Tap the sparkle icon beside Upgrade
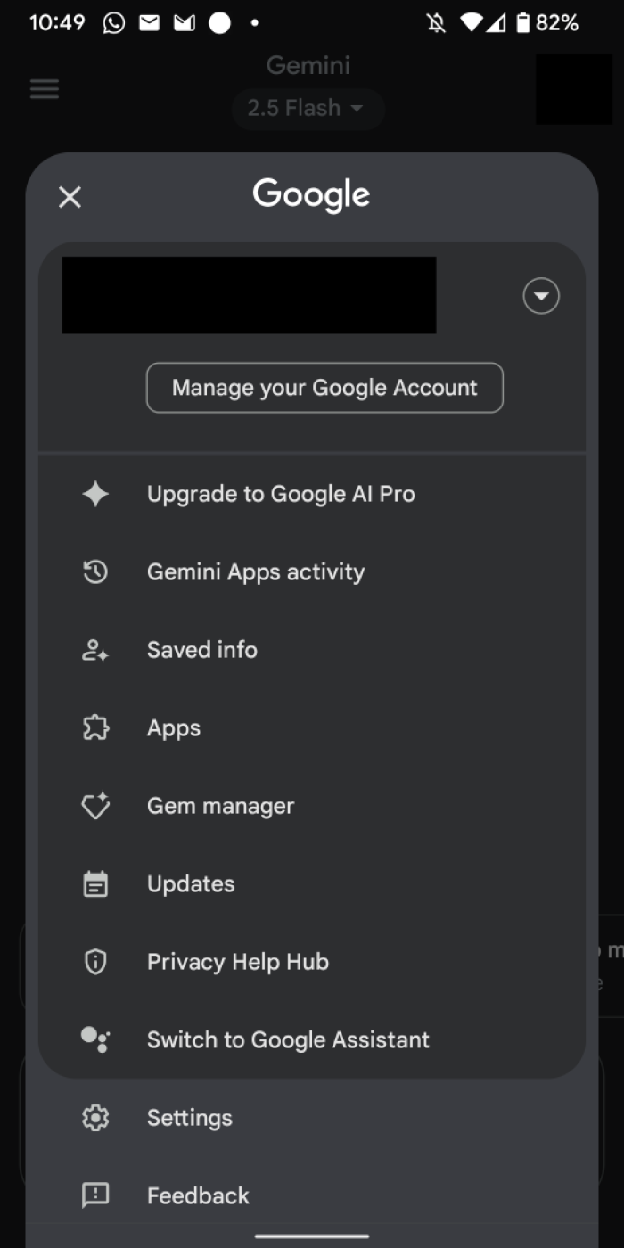624x1248 pixels. tap(95, 494)
